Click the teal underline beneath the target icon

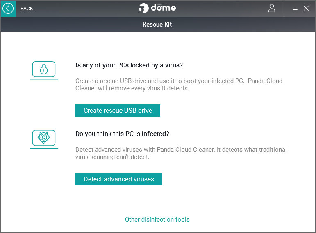pos(44,148)
